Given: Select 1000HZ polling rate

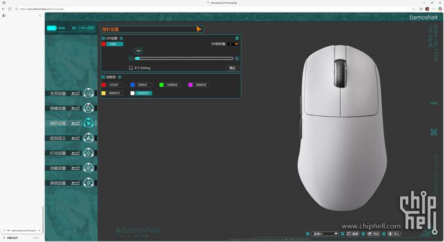Looking at the screenshot, I should [172, 85].
